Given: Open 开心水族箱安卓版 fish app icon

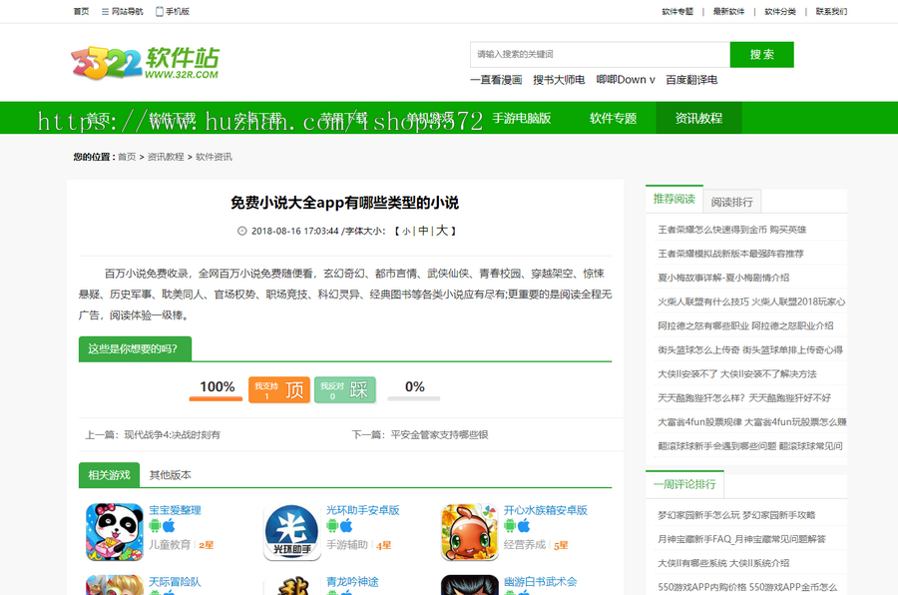Looking at the screenshot, I should (470, 532).
